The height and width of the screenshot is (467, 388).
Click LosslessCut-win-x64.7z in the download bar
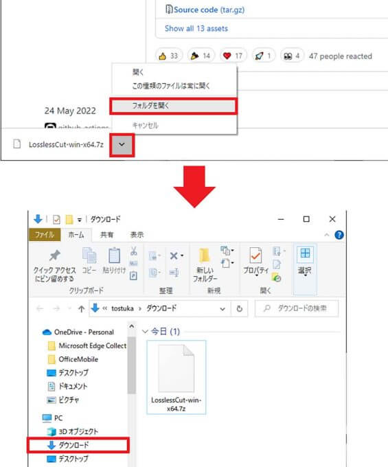tap(66, 144)
